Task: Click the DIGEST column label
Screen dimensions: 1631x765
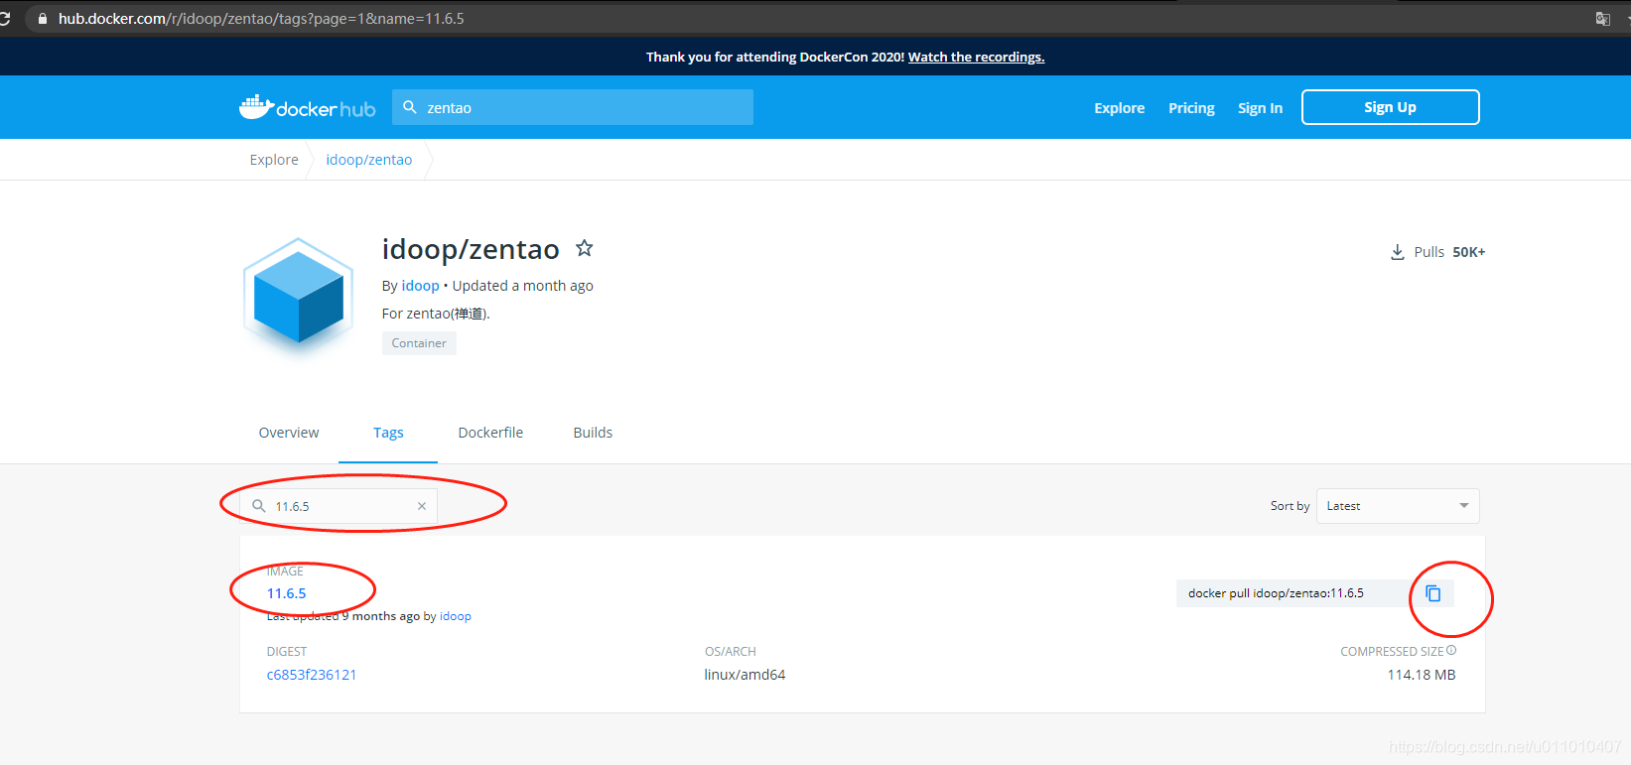Action: 287,652
